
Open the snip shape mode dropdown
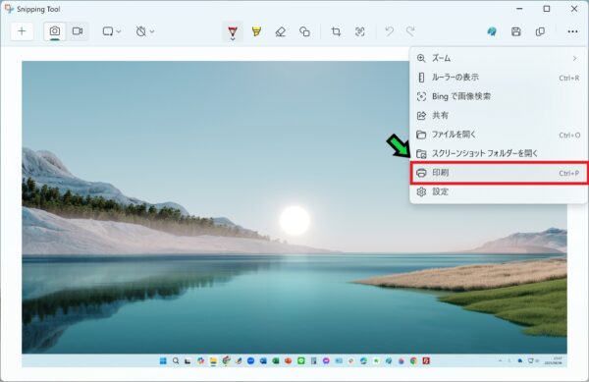(112, 31)
